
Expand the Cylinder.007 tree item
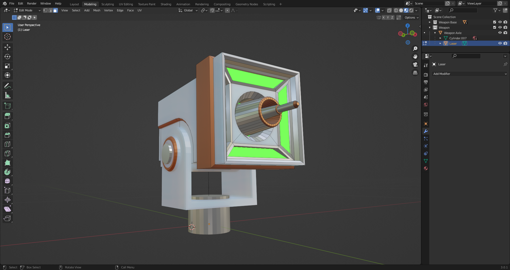point(440,38)
